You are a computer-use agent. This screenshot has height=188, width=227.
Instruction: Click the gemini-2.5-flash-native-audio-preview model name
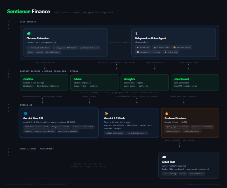(x=49, y=122)
